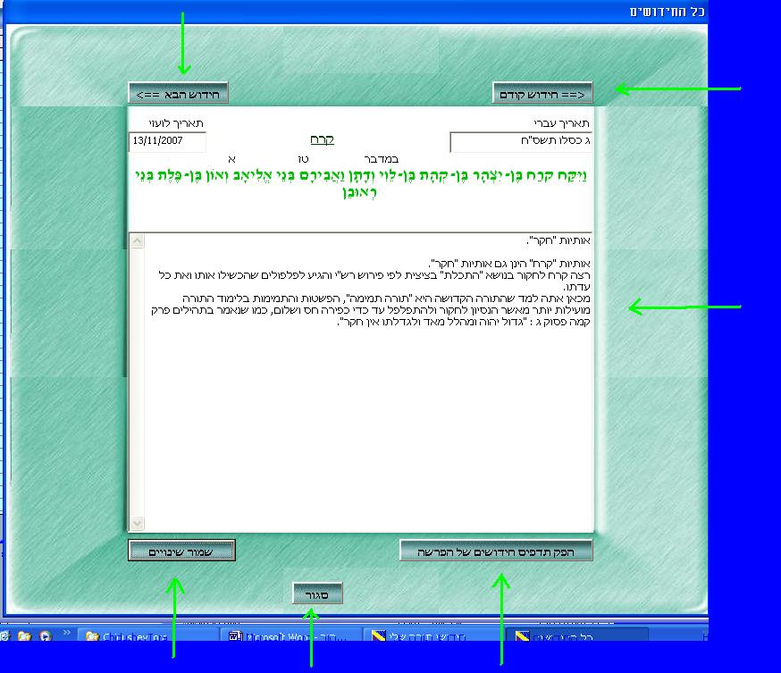Click the verse number label 'א'
Screen dimensions: 781x673
(231, 159)
